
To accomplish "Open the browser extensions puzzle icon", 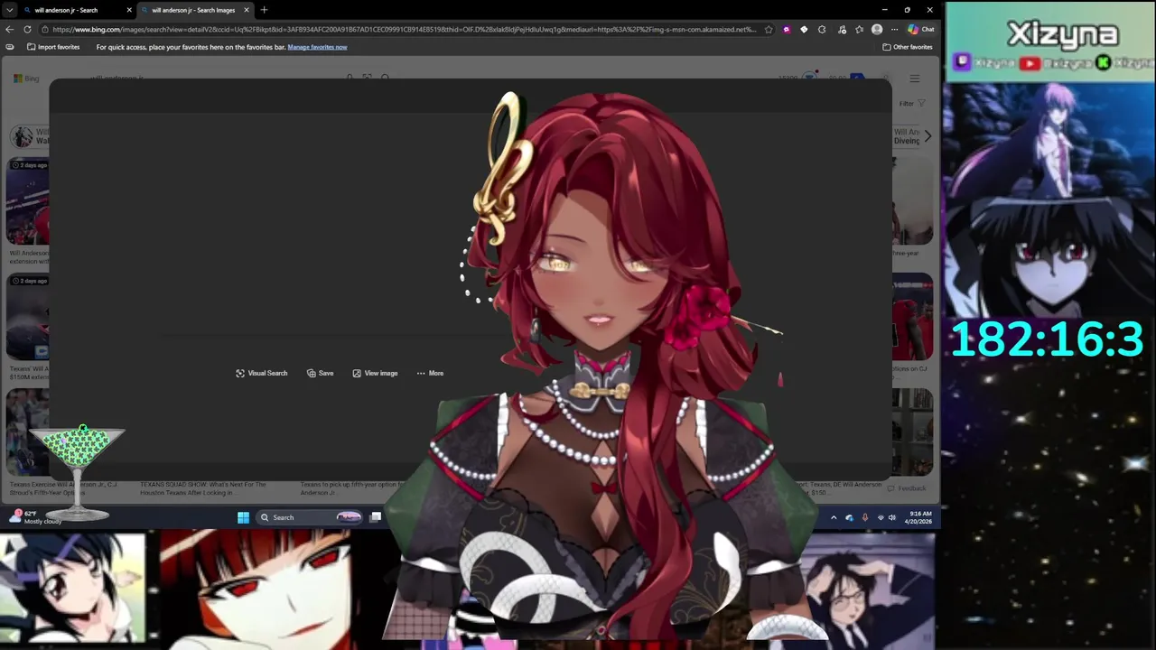I will tap(822, 29).
